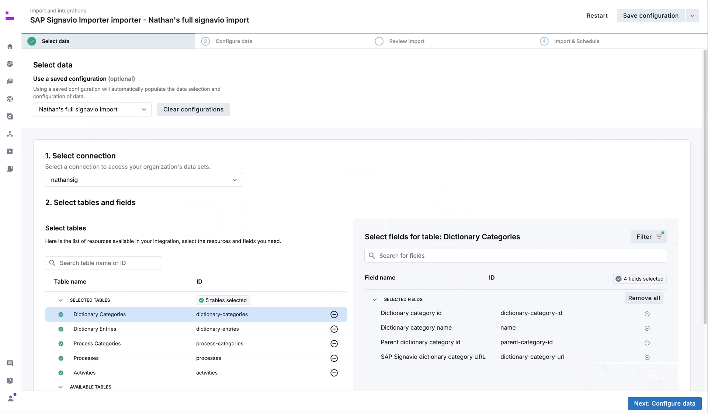
Task: Open the Filter fields button
Action: (x=648, y=237)
